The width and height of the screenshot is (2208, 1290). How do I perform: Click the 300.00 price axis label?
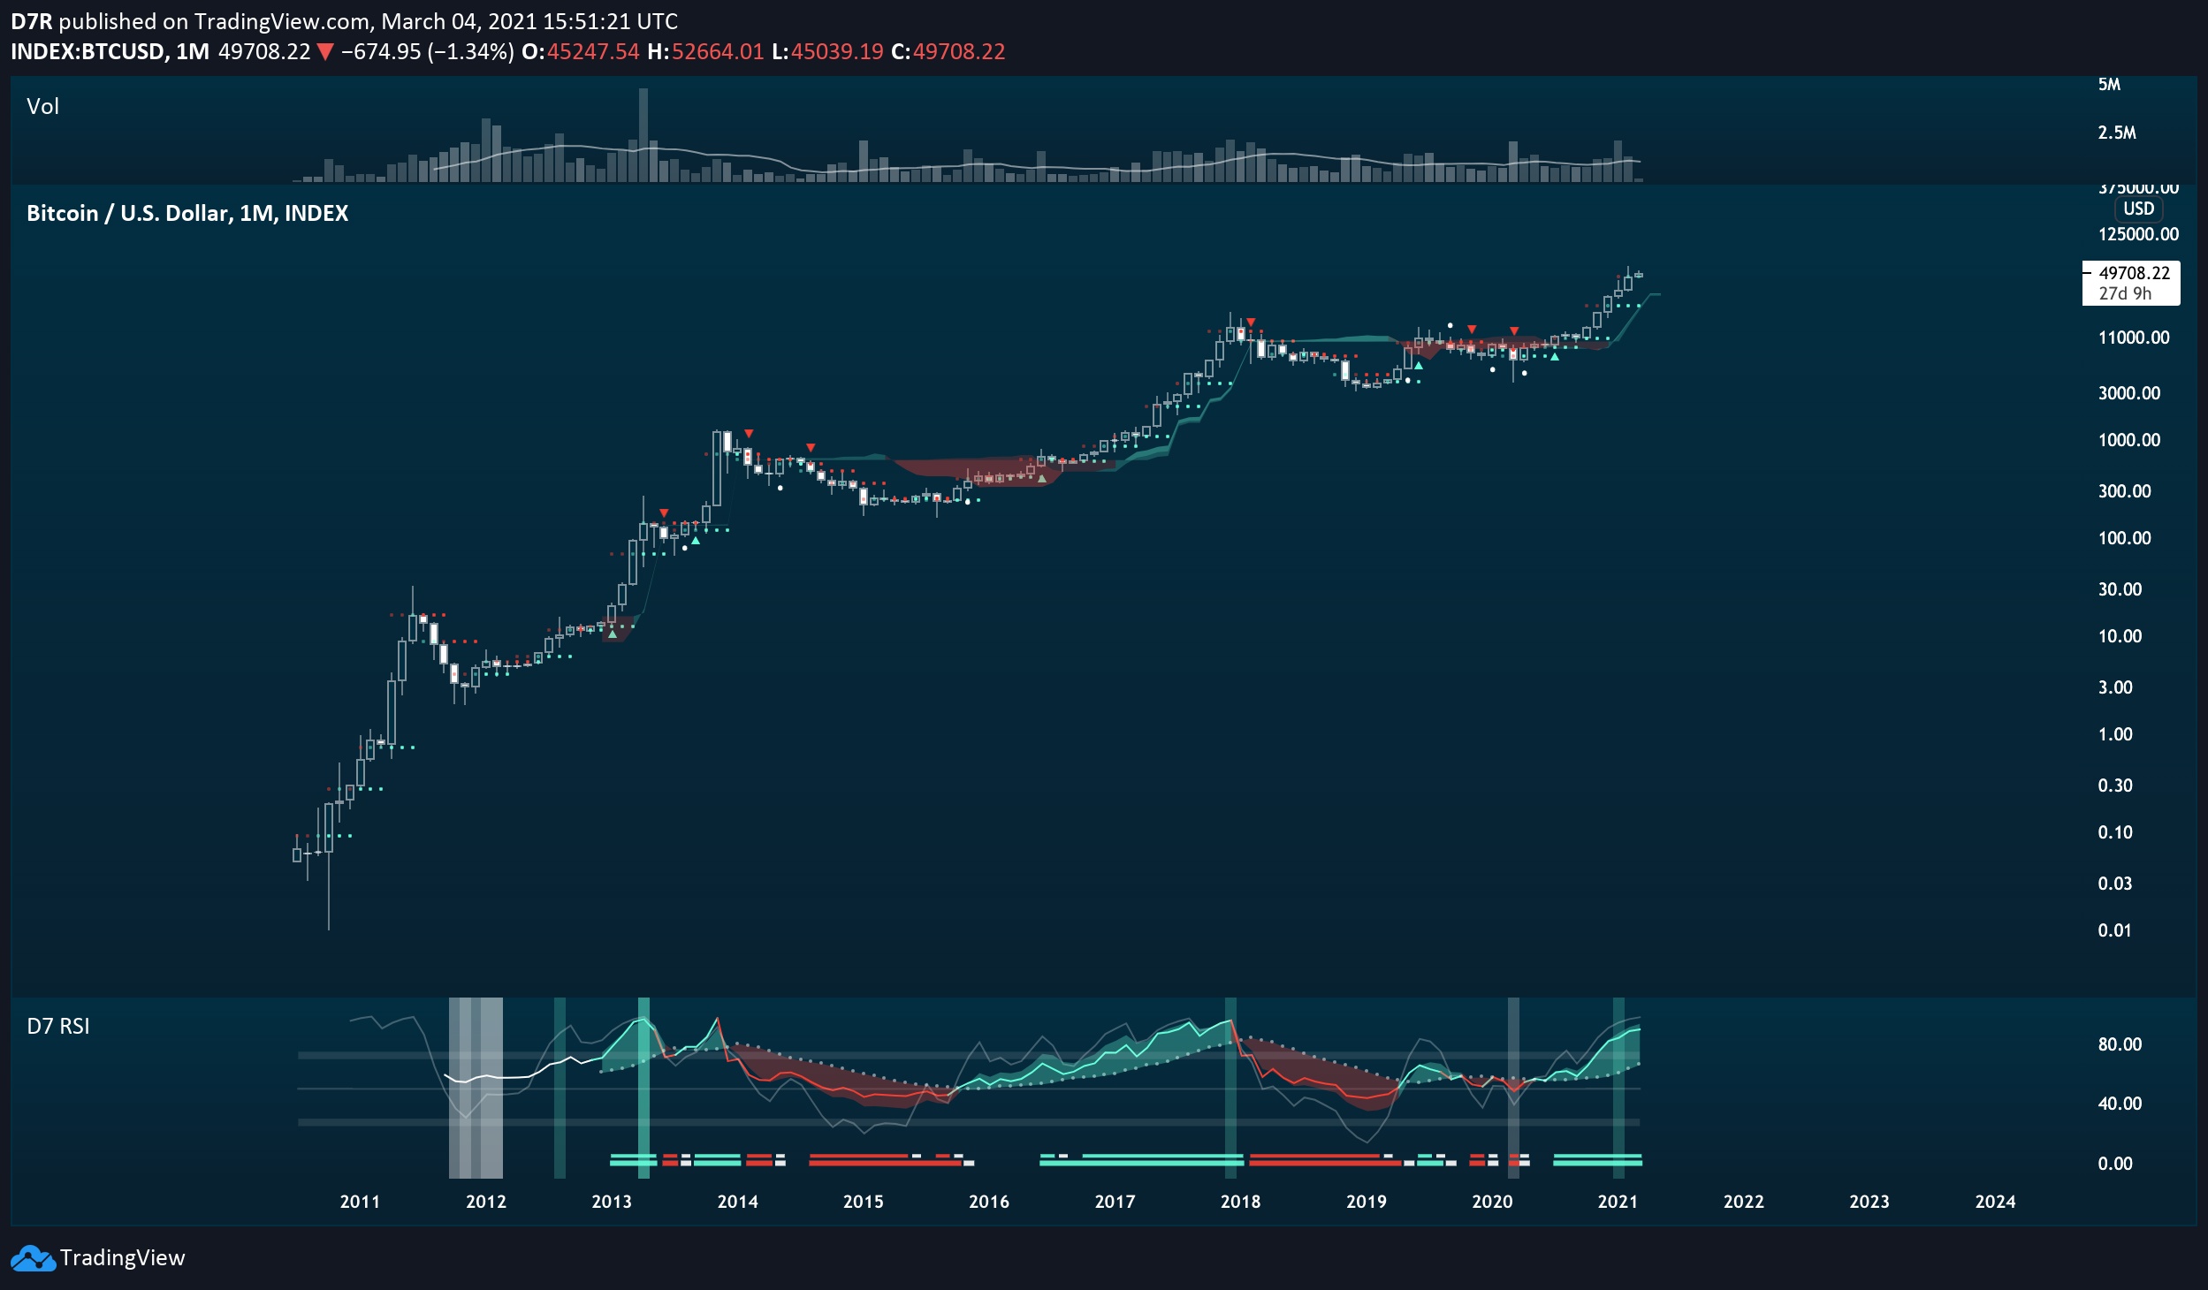coord(2125,491)
